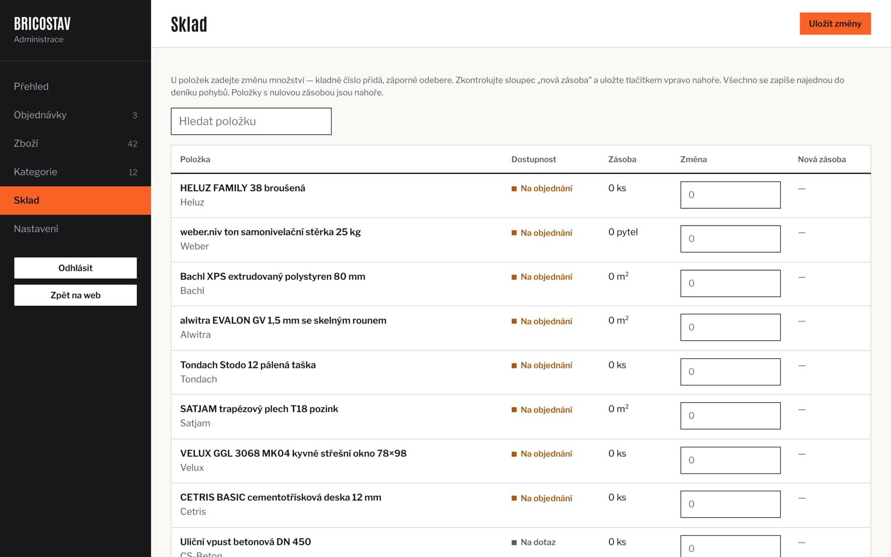Click Na dotaz status for Uliční vpust
891x557 pixels.
pyautogui.click(x=533, y=542)
